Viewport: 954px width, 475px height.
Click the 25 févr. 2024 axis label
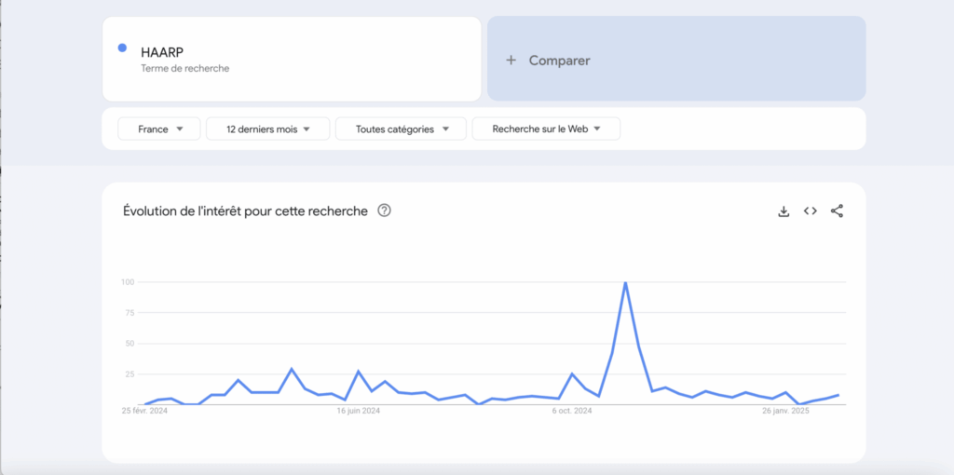click(143, 412)
